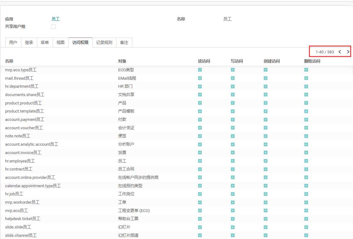
Task: Toggle delete access for slide.slide员工
Action: (306, 227)
